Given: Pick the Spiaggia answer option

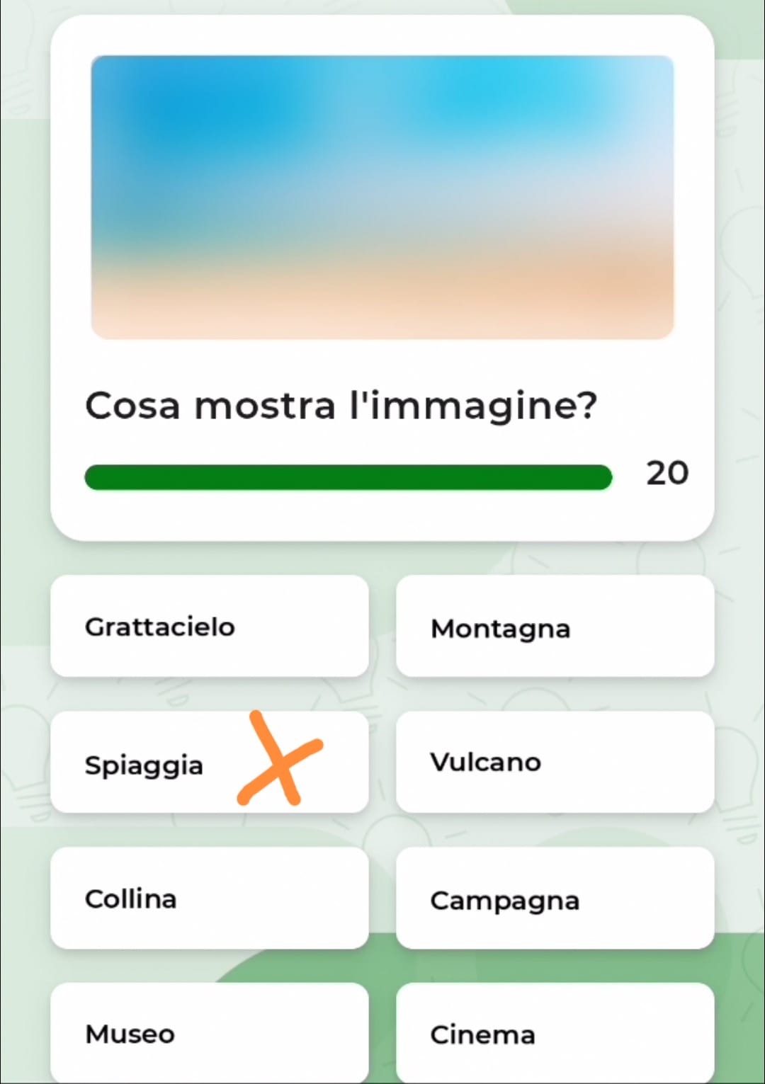Looking at the screenshot, I should tap(144, 763).
